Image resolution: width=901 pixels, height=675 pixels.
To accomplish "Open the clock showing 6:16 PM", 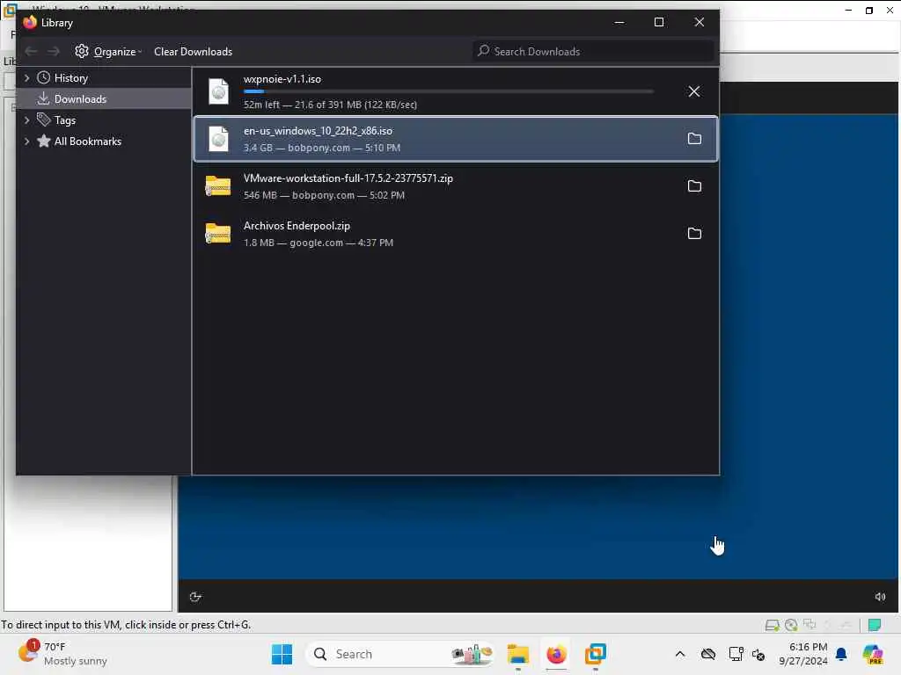I will [802, 654].
